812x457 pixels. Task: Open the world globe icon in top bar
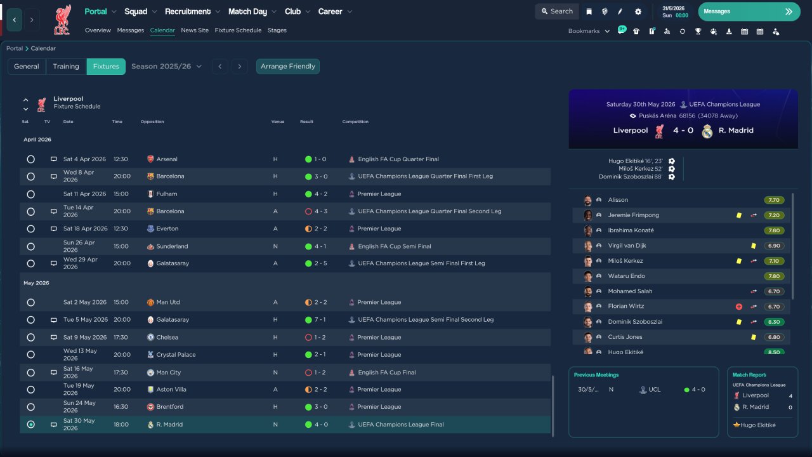605,11
